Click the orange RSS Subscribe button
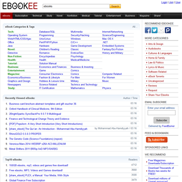 point(157,140)
